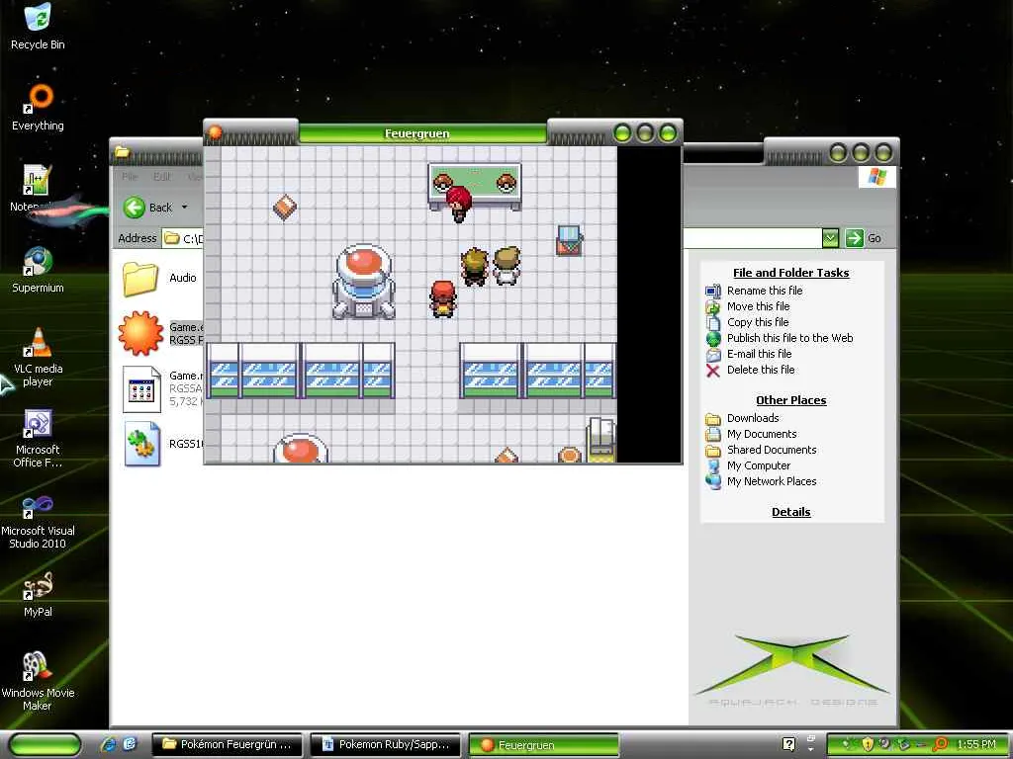The image size is (1013, 759).
Task: Click Copy this file
Action: (x=757, y=322)
